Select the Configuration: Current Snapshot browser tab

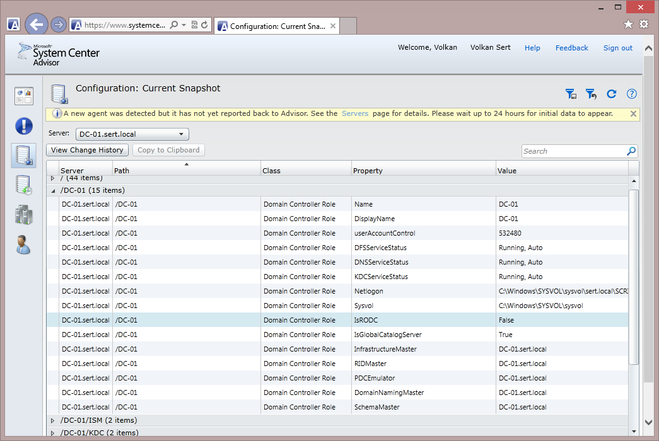pos(277,26)
